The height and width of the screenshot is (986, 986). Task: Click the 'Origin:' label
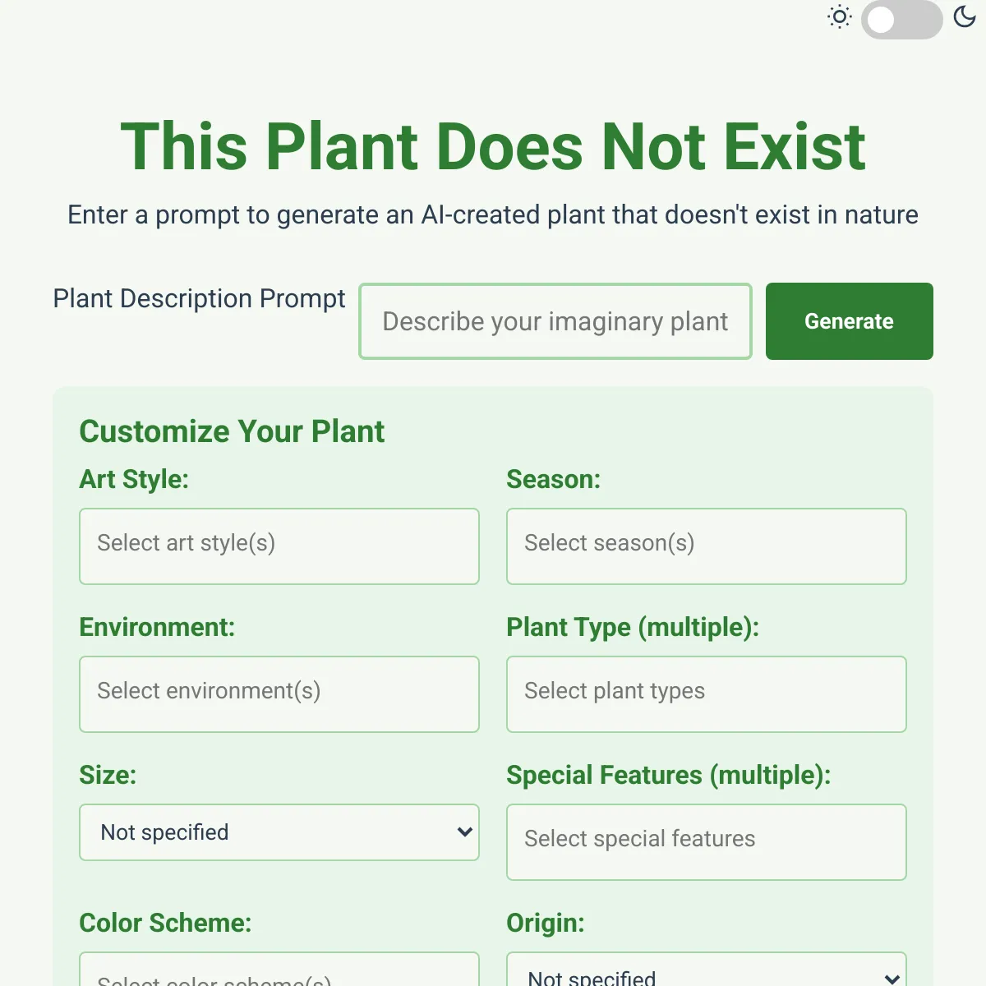[x=546, y=923]
